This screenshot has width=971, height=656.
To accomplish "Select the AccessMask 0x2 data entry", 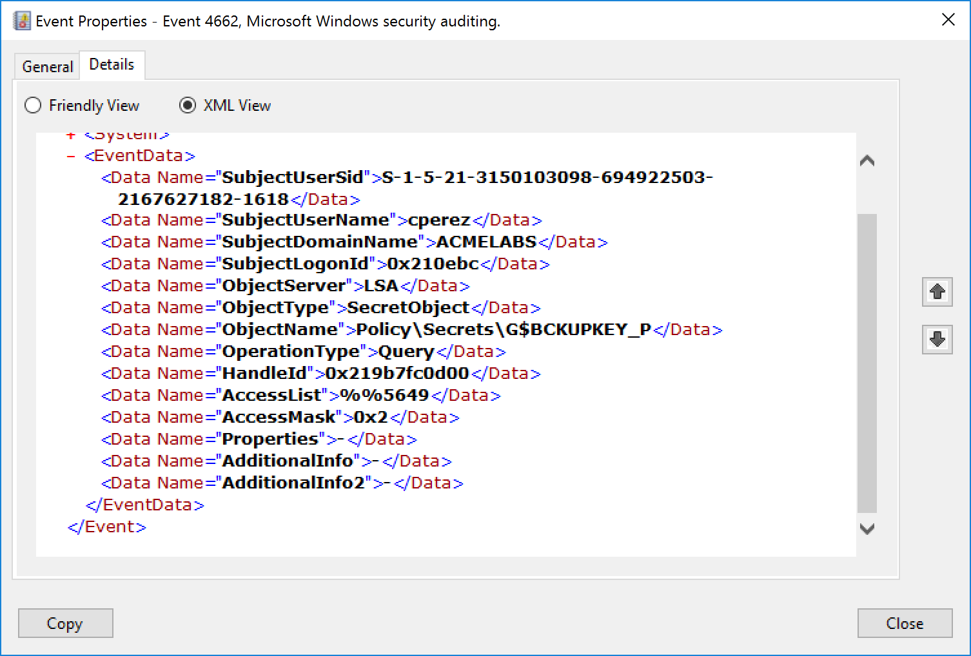I will pos(279,417).
